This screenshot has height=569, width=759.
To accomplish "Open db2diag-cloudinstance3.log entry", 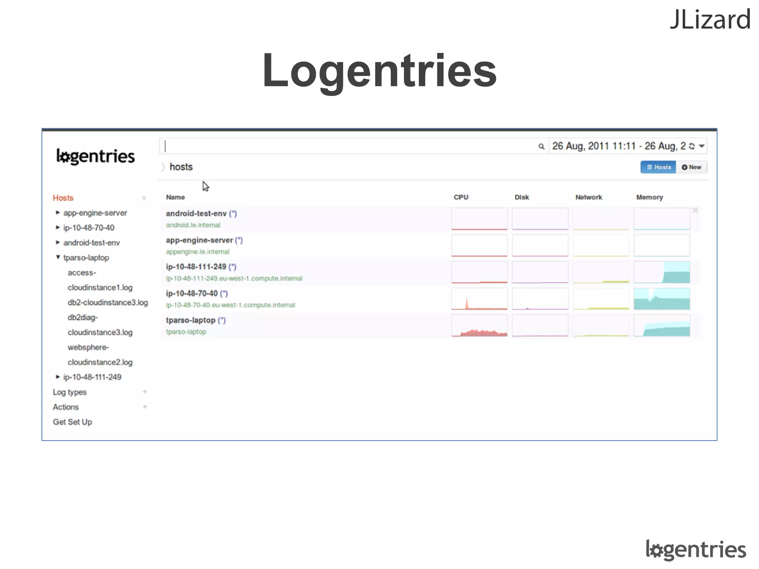I will tap(100, 325).
